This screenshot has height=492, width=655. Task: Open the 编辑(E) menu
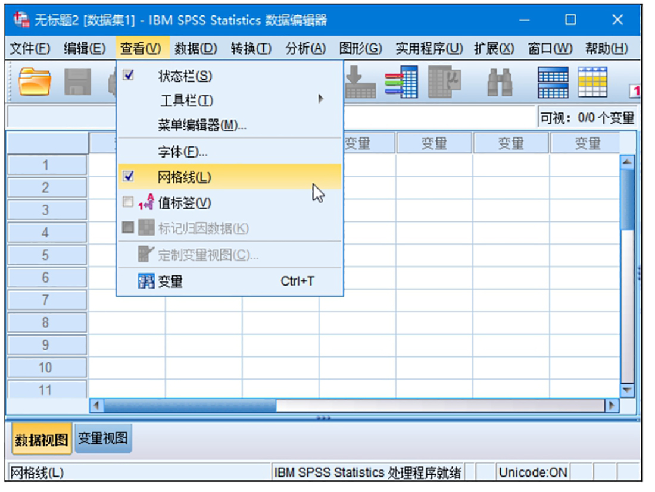[85, 49]
